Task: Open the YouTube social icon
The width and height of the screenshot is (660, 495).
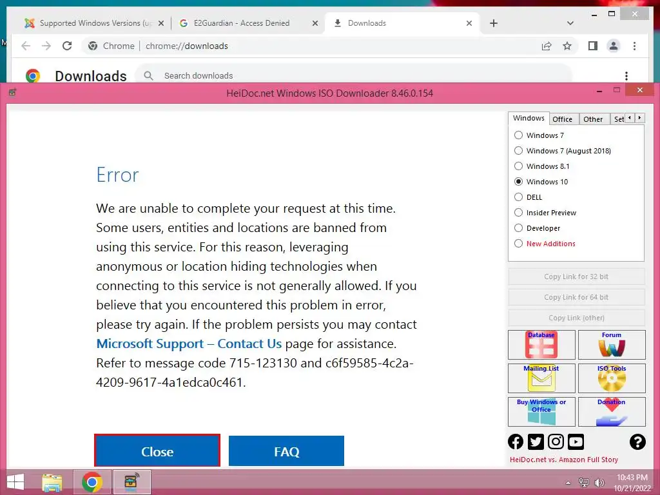Action: tap(576, 442)
